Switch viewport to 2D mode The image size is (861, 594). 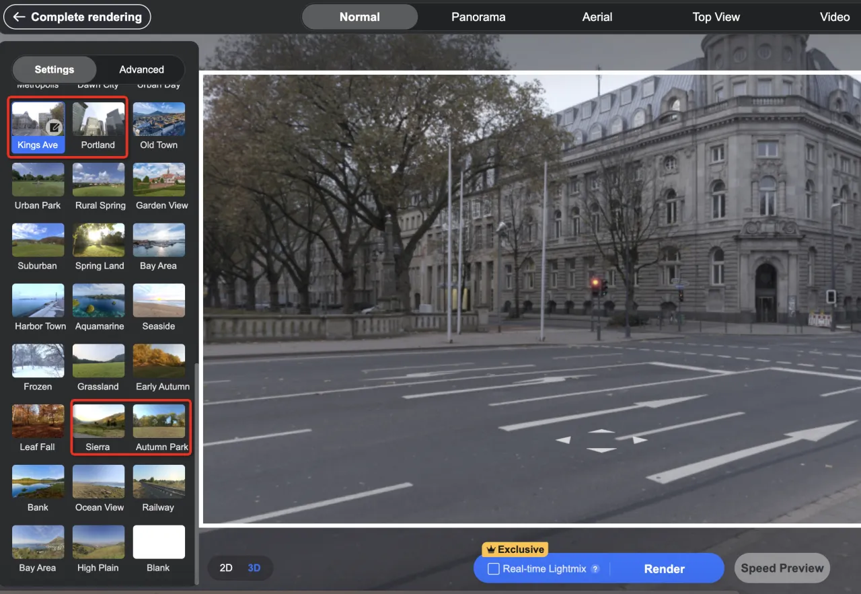click(226, 568)
